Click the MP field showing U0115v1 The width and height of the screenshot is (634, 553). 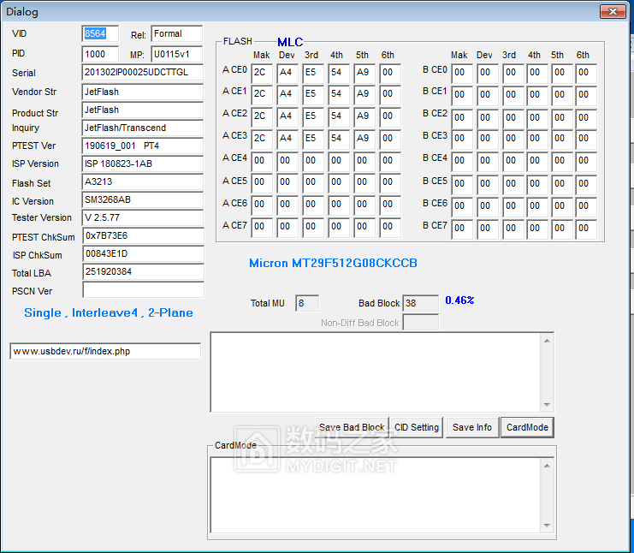coord(177,54)
